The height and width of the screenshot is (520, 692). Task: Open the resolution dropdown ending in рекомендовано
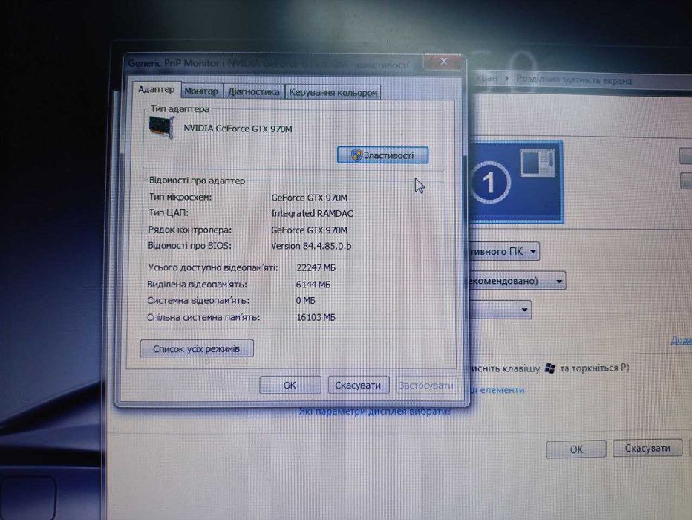(516, 282)
